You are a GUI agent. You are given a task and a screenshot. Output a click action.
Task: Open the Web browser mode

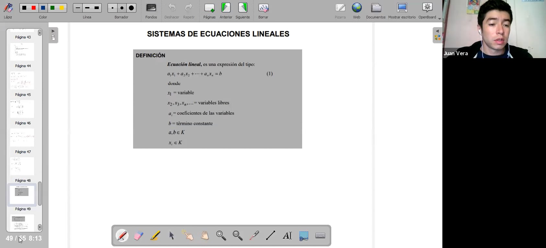pos(357,11)
